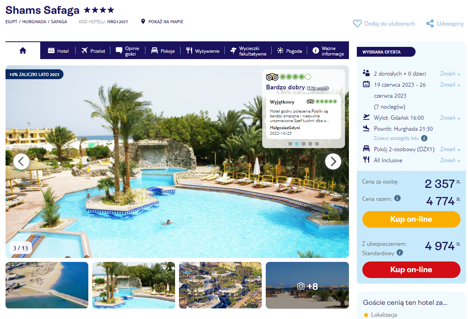Click info icon beside Zobacz szczegóły lotu
This screenshot has height=319, width=468.
coord(424,138)
